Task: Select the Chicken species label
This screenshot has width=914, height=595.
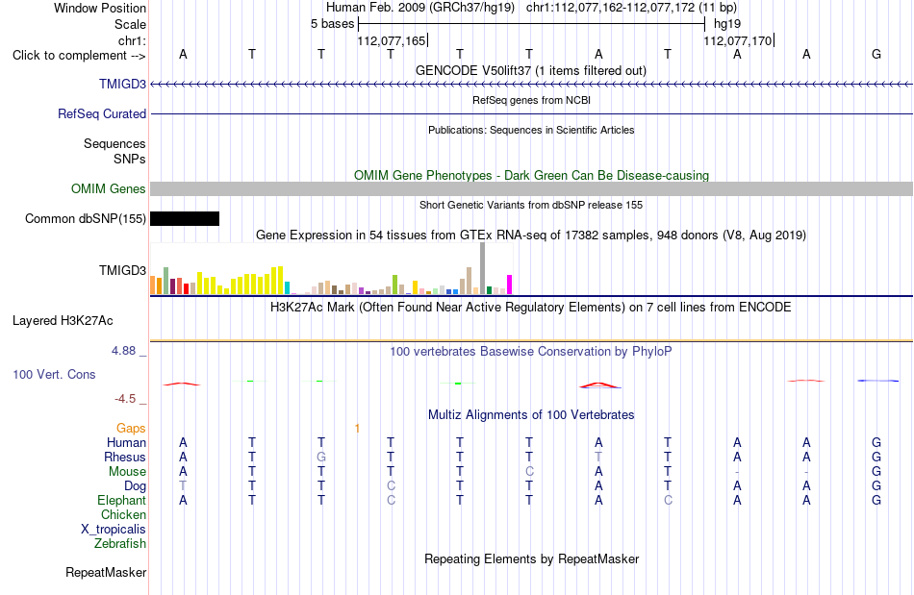Action: [123, 514]
